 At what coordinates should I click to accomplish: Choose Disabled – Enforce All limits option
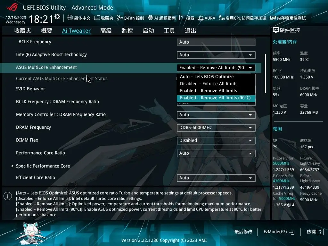pyautogui.click(x=216, y=84)
